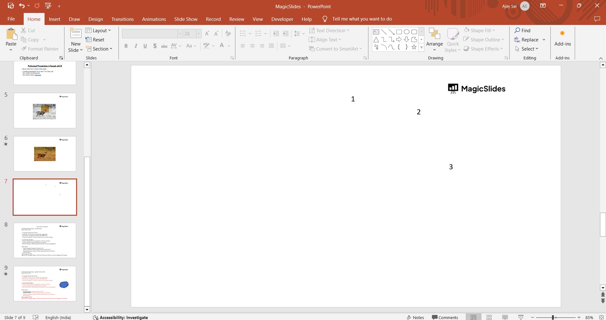This screenshot has width=606, height=320.
Task: Click the zoom slider handle
Action: pos(553,317)
